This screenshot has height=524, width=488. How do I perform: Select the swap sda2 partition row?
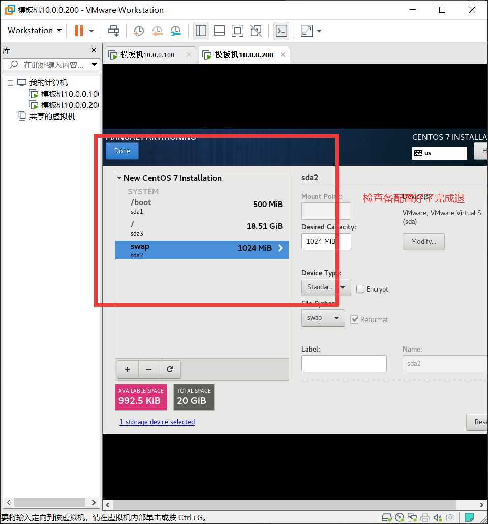pyautogui.click(x=202, y=250)
